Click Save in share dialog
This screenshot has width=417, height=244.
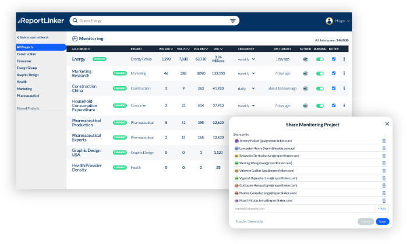coord(383,221)
